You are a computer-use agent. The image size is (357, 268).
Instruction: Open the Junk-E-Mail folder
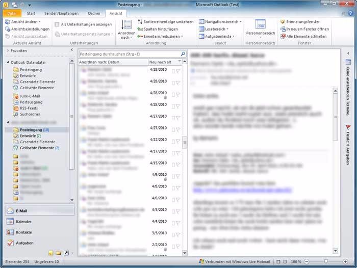pos(27,96)
